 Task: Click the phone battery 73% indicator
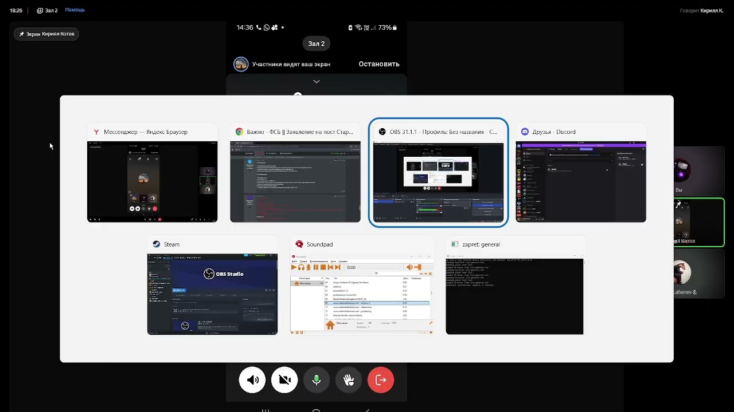point(387,27)
